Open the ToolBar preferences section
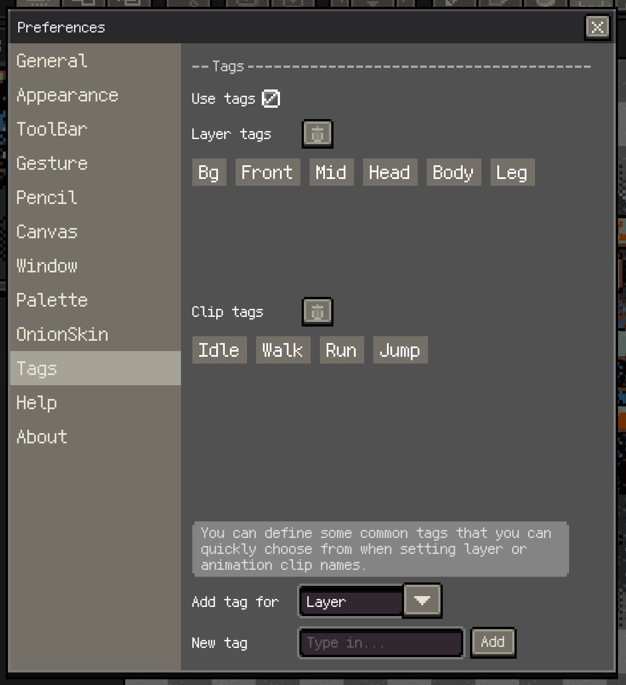Screen dimensions: 626x685 click(x=95, y=129)
